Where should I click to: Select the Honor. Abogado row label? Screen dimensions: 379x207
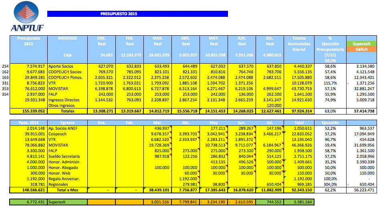(x=64, y=167)
